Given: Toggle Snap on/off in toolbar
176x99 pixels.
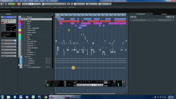Looking at the screenshot, I should (x=75, y=4).
